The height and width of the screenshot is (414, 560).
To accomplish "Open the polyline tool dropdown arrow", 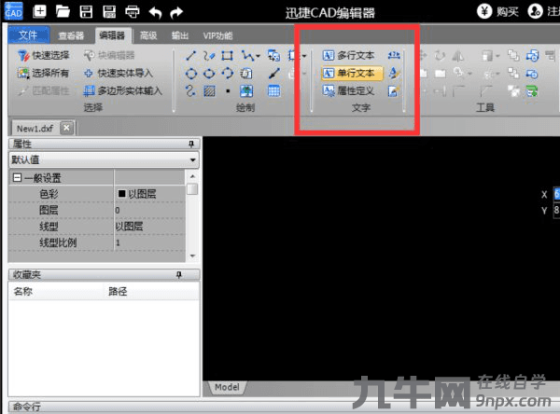I will 258,56.
